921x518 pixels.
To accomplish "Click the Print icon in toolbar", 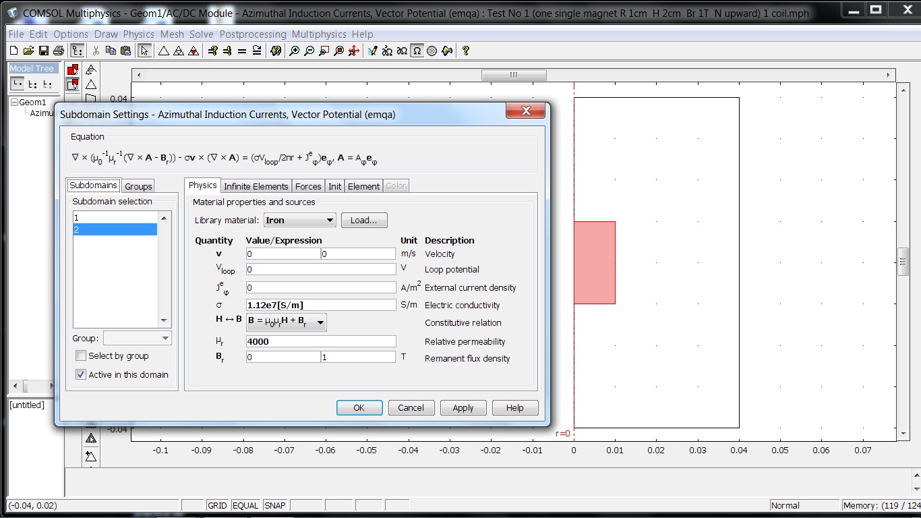I will click(x=58, y=51).
